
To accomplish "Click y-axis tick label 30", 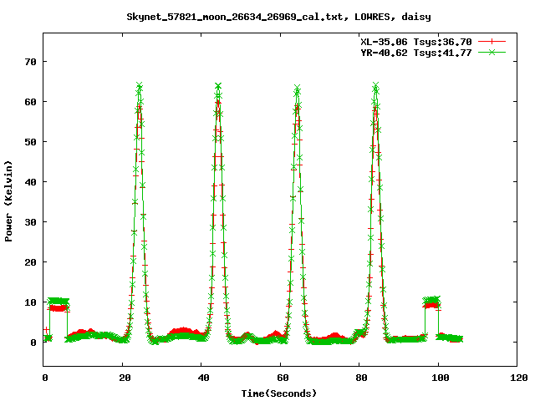I will click(30, 222).
